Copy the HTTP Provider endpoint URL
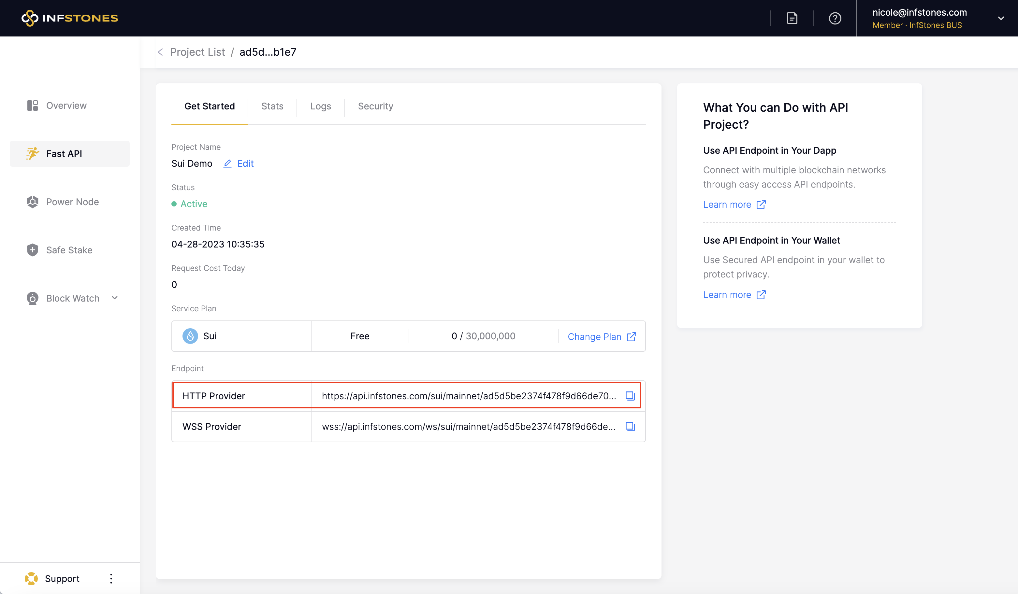The image size is (1018, 594). (x=630, y=396)
